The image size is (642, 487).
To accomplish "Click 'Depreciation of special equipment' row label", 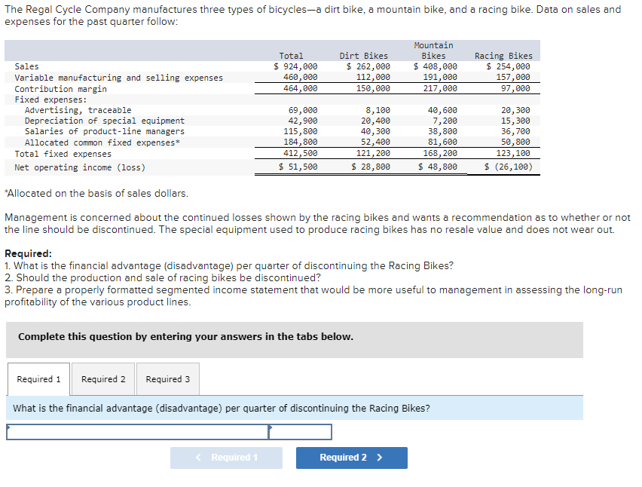I will [x=105, y=121].
